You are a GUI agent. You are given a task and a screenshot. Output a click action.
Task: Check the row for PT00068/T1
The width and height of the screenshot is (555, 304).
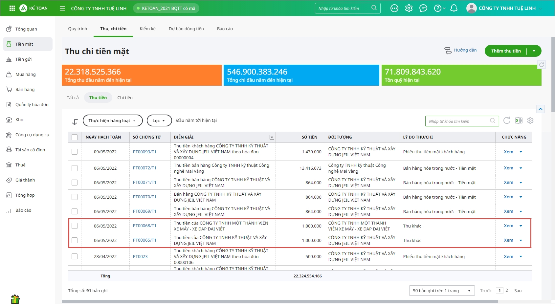(75, 226)
